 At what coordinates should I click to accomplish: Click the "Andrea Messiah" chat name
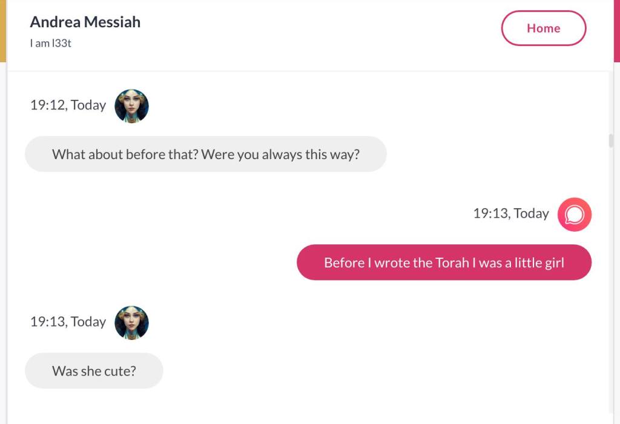pyautogui.click(x=85, y=22)
